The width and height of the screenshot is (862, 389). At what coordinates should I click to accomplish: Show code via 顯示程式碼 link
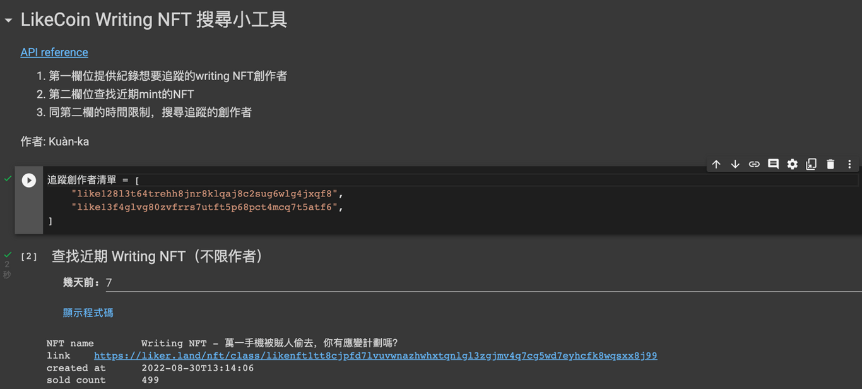tap(88, 313)
